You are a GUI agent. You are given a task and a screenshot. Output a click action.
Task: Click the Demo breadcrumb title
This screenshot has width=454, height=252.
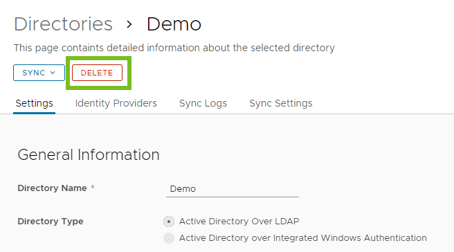tap(174, 24)
